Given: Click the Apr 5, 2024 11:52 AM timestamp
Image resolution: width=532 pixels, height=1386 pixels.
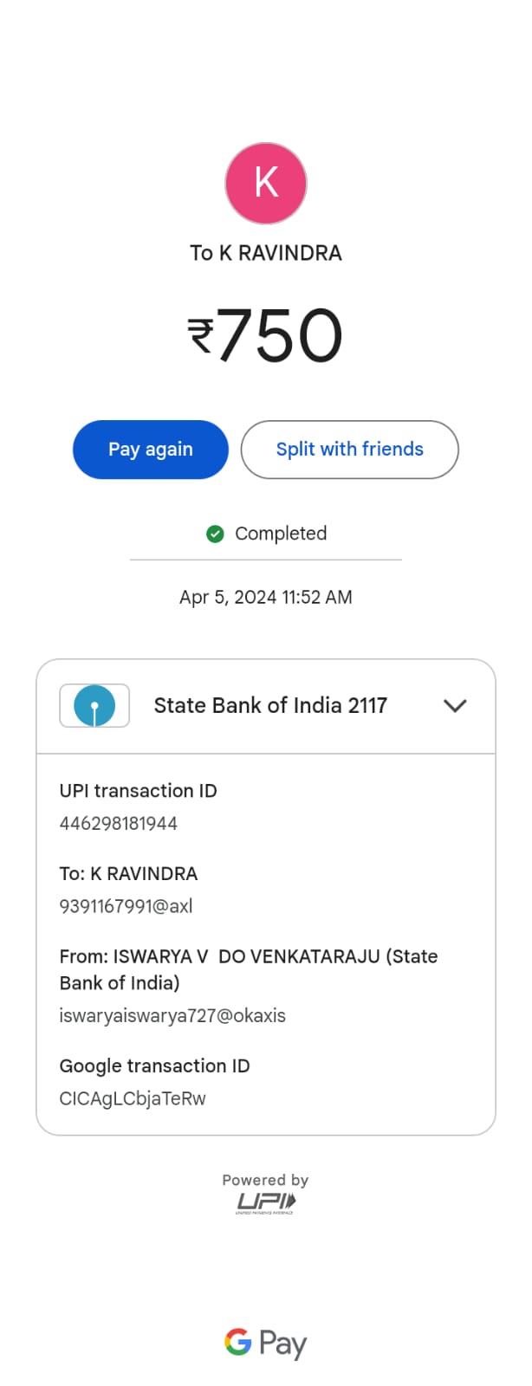Looking at the screenshot, I should pos(266,597).
